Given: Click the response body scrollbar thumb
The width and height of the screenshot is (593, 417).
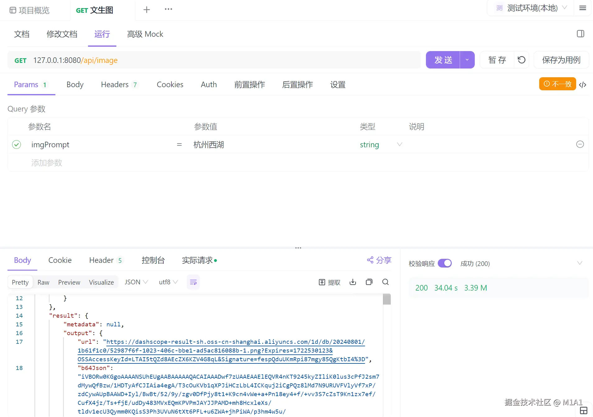Looking at the screenshot, I should click(387, 299).
